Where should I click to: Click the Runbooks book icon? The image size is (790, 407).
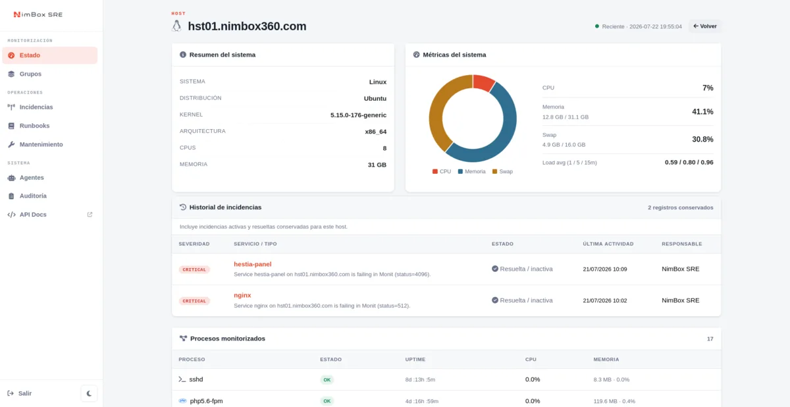(11, 125)
